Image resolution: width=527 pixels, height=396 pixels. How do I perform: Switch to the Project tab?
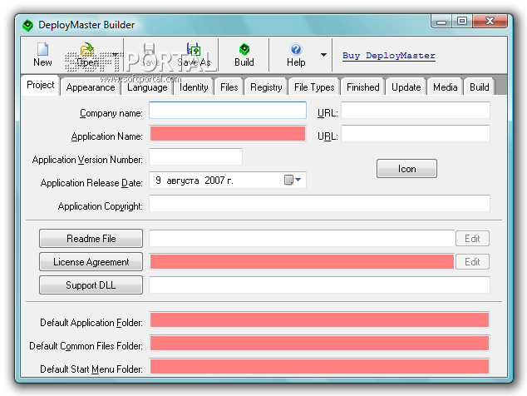[41, 85]
